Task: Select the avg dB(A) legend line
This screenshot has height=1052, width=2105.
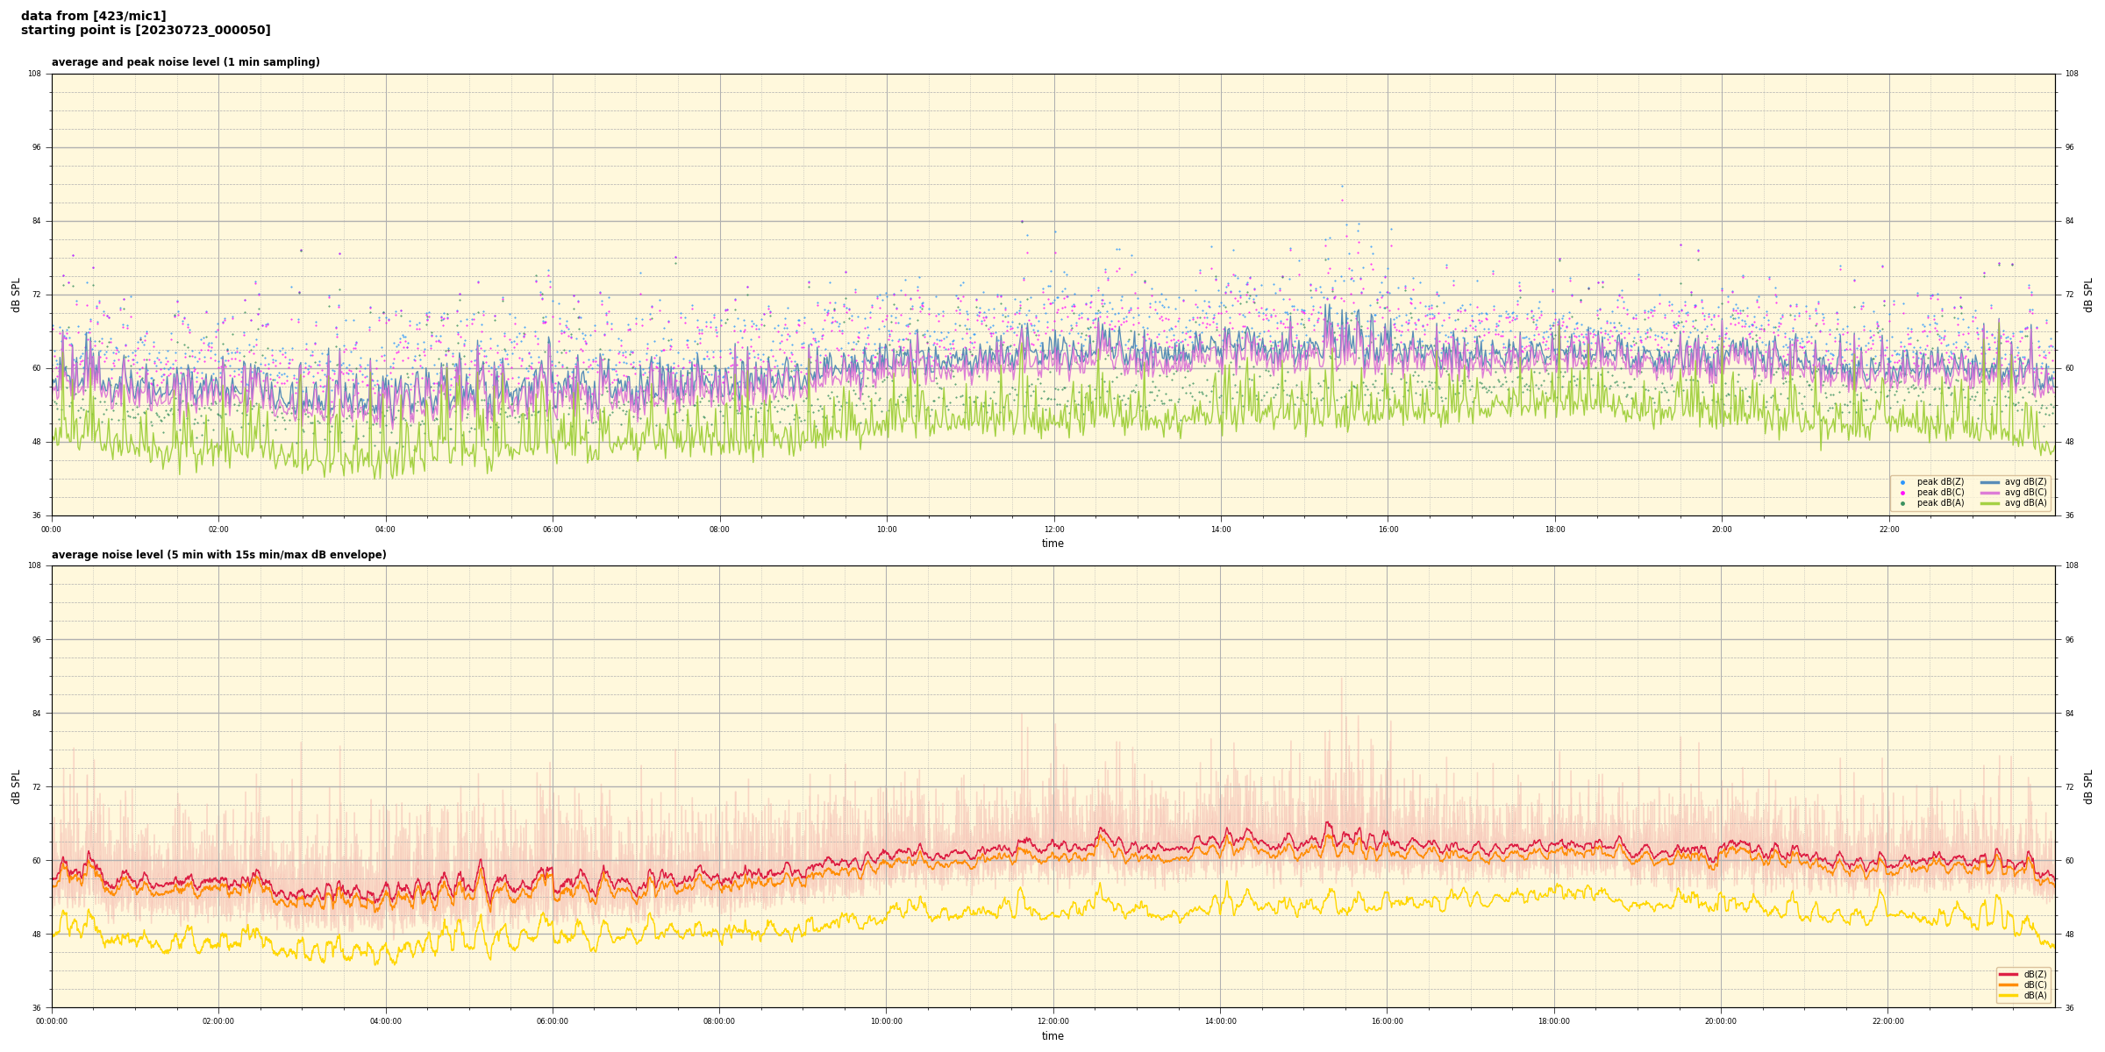Action: point(1990,503)
